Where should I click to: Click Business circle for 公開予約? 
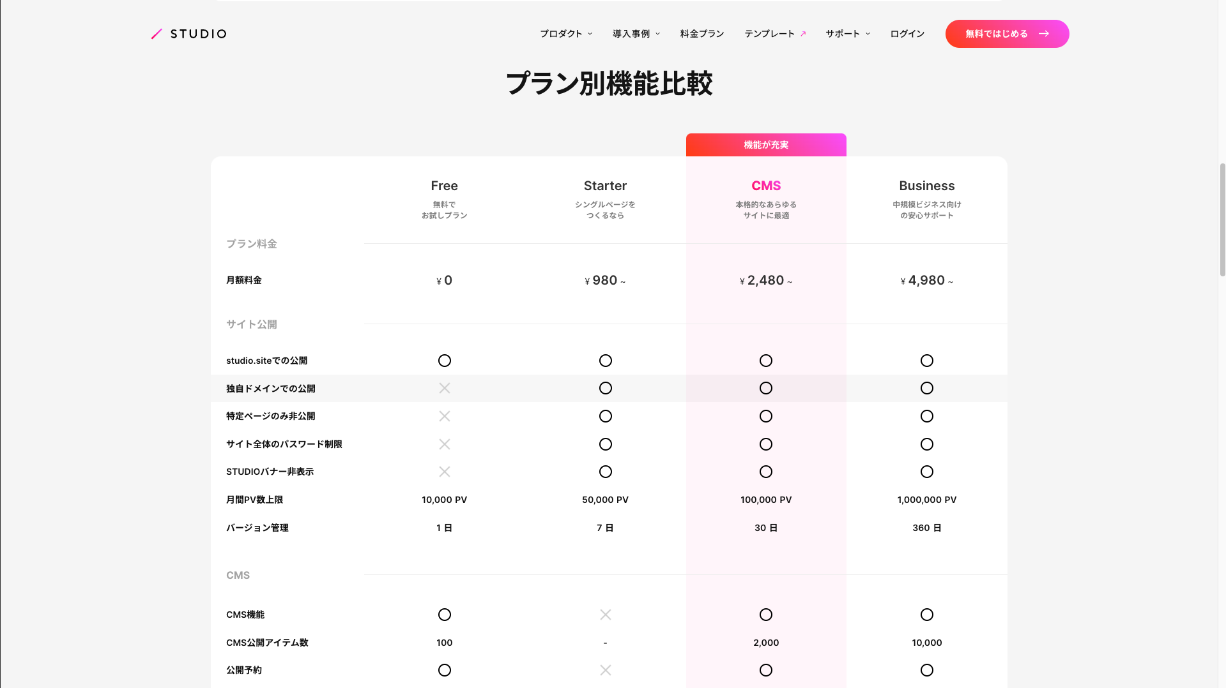[927, 670]
